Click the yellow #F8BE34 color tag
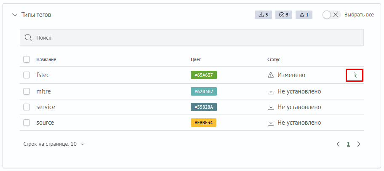Viewport: 384px width, 171px height. point(203,123)
